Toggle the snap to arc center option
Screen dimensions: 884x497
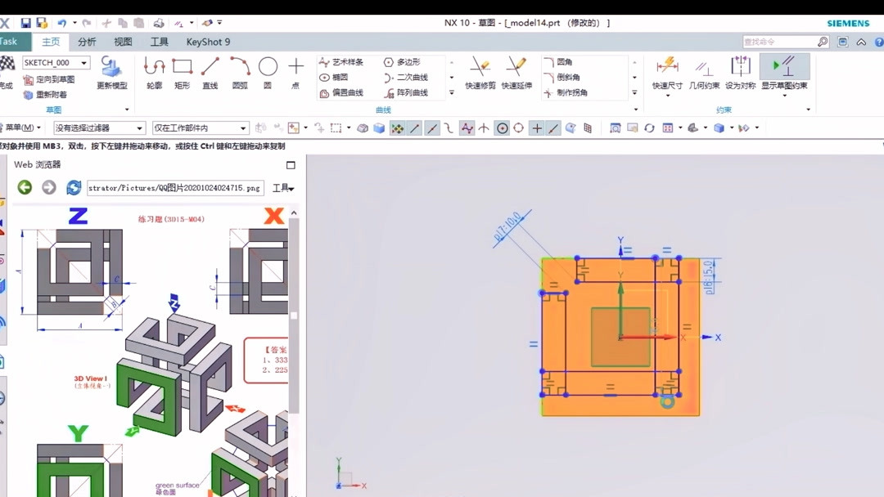[x=502, y=128]
